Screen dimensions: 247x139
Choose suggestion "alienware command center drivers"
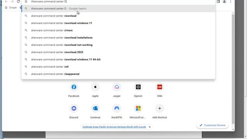pyautogui.click(x=118, y=30)
